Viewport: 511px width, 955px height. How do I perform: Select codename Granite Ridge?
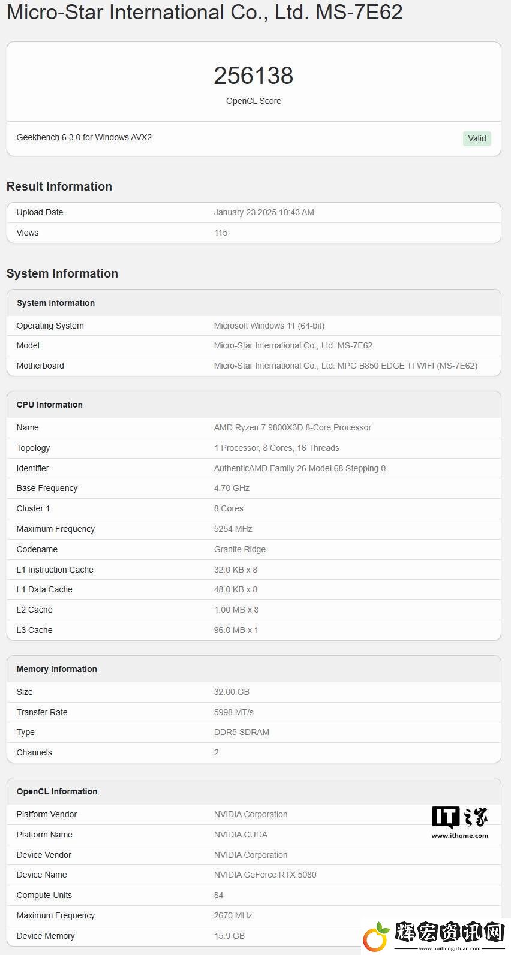240,549
